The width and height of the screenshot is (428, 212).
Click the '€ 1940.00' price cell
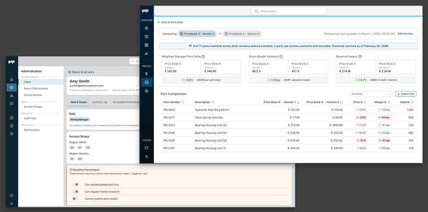click(x=336, y=125)
